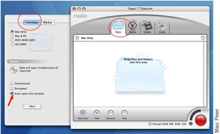Open the Video tab
220x134 pixels.
(x=147, y=27)
